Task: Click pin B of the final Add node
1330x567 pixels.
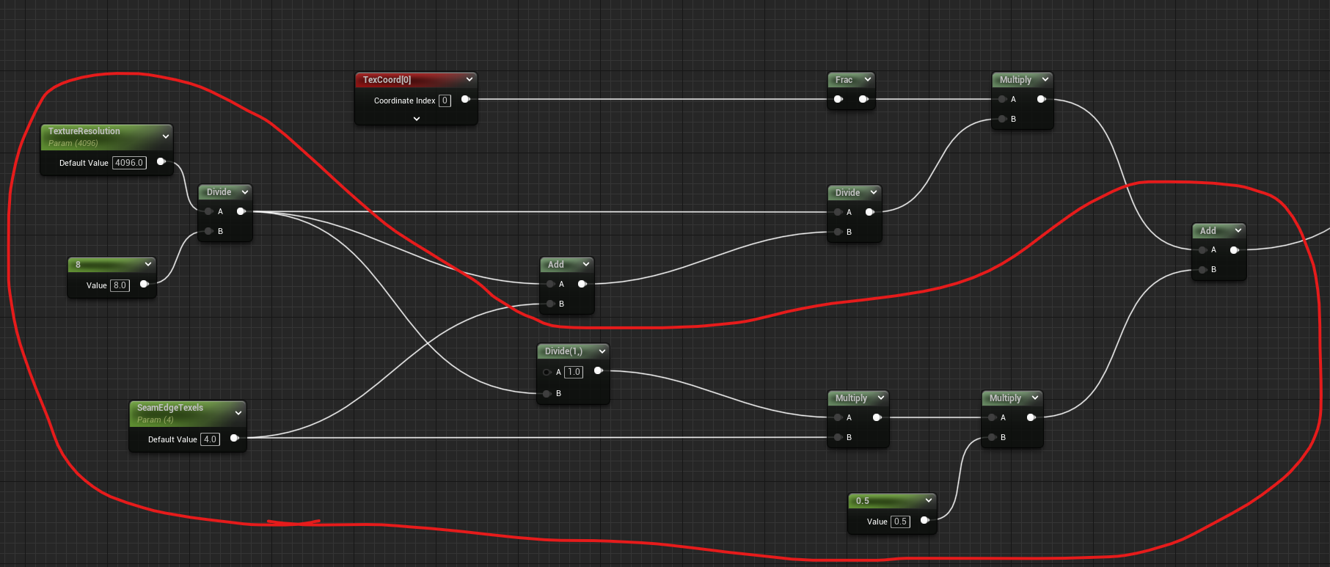Action: (x=1202, y=270)
